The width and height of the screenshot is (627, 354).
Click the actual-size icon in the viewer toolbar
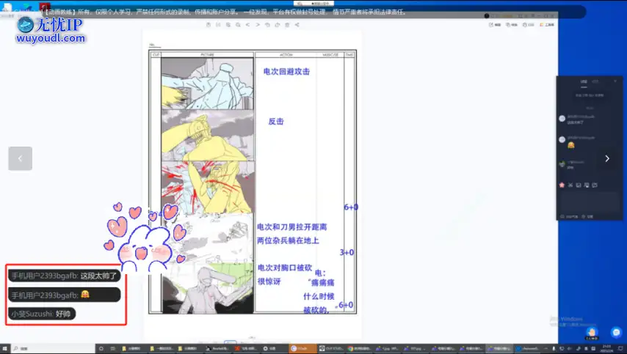(218, 25)
